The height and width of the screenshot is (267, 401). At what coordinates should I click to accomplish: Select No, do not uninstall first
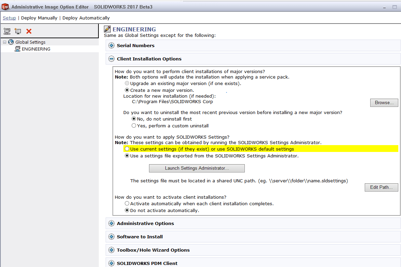pos(134,119)
